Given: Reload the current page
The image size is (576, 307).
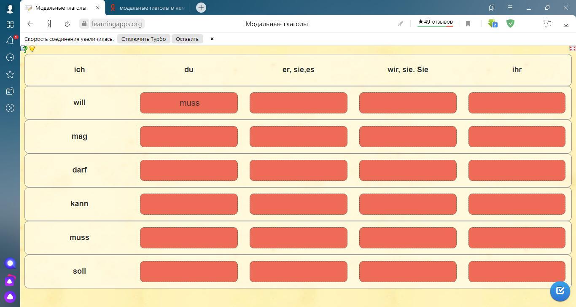Looking at the screenshot, I should click(x=67, y=24).
